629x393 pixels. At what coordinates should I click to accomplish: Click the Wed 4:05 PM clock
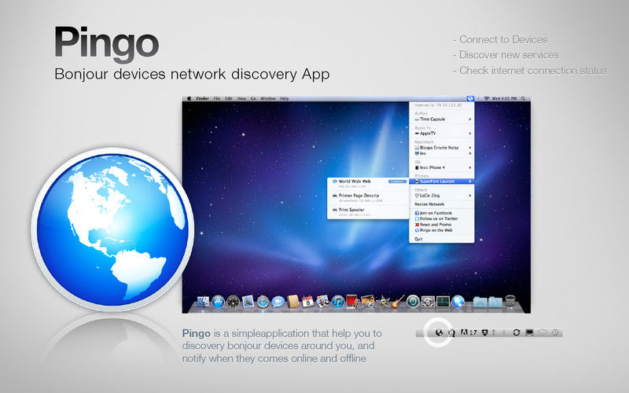pyautogui.click(x=505, y=98)
